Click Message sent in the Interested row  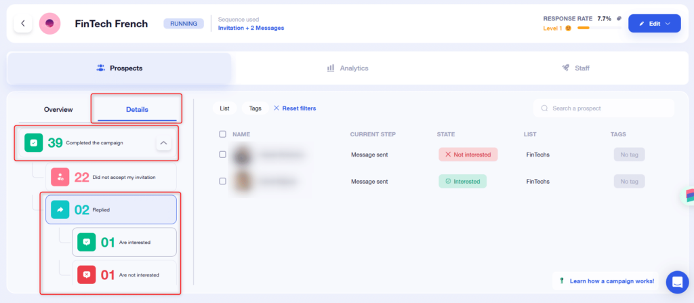click(x=370, y=181)
